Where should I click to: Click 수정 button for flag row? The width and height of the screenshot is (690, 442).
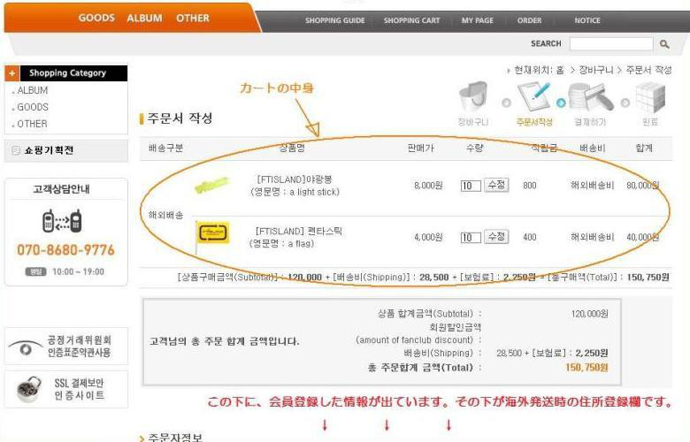click(x=496, y=237)
